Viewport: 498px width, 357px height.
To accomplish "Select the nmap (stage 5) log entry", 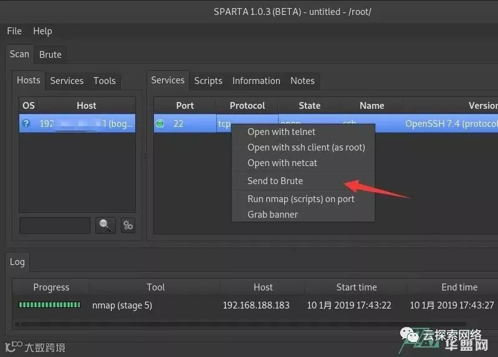I will (x=122, y=305).
